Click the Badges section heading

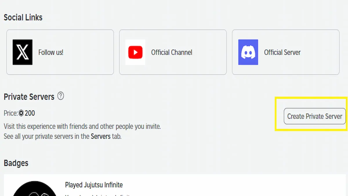click(x=16, y=163)
